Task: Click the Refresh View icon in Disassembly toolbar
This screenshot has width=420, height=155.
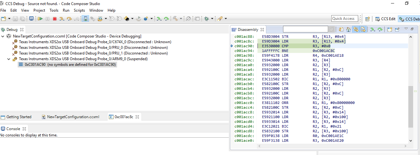Action: point(341,30)
